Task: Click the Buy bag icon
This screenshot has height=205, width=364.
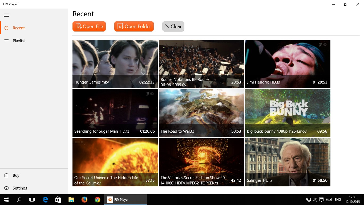Action: click(6, 175)
